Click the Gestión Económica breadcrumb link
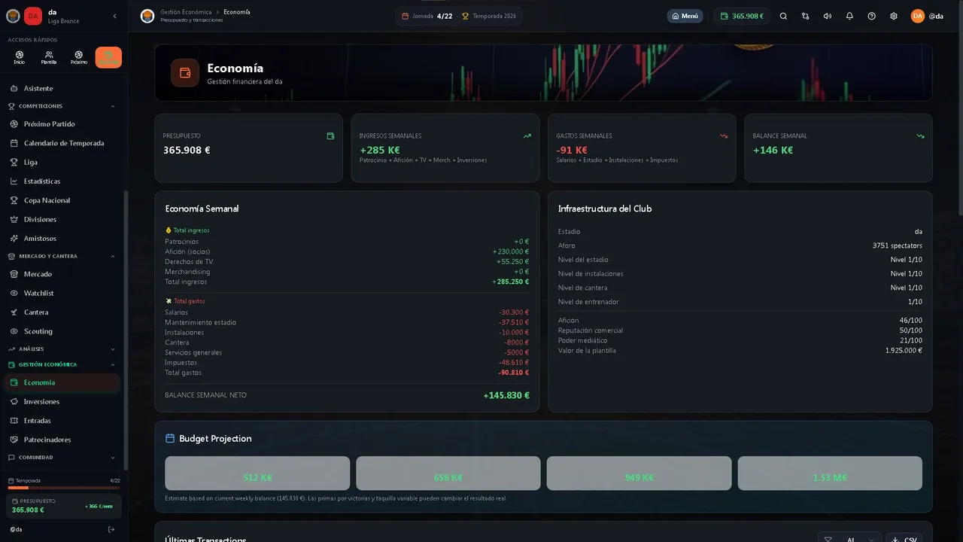 click(186, 12)
